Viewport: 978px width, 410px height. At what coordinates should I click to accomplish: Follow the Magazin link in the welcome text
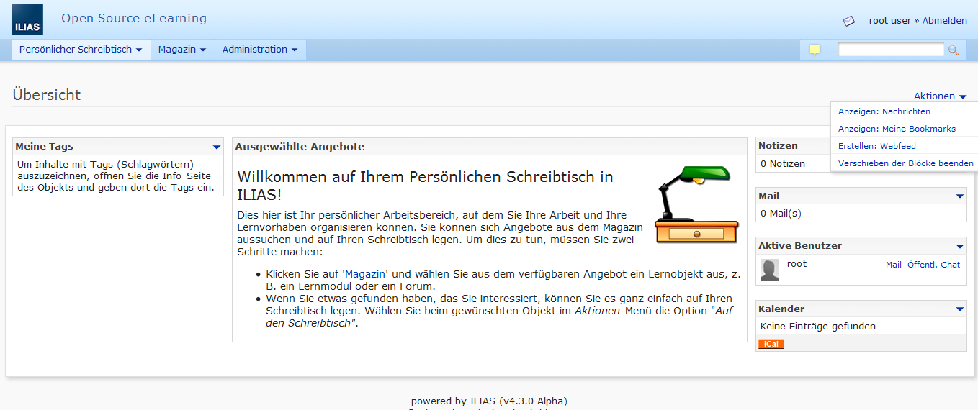coord(366,274)
